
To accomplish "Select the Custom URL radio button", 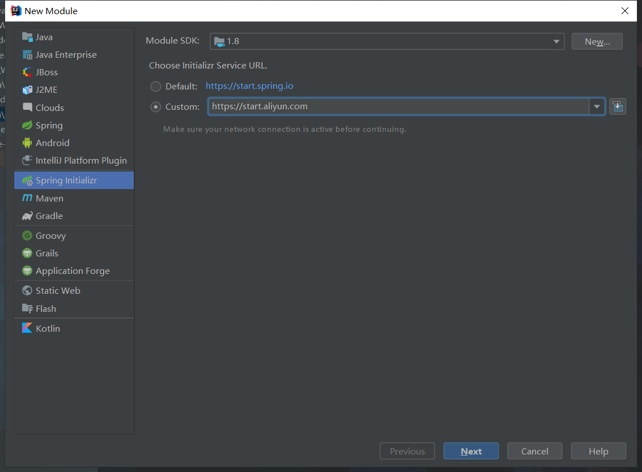I will point(156,107).
